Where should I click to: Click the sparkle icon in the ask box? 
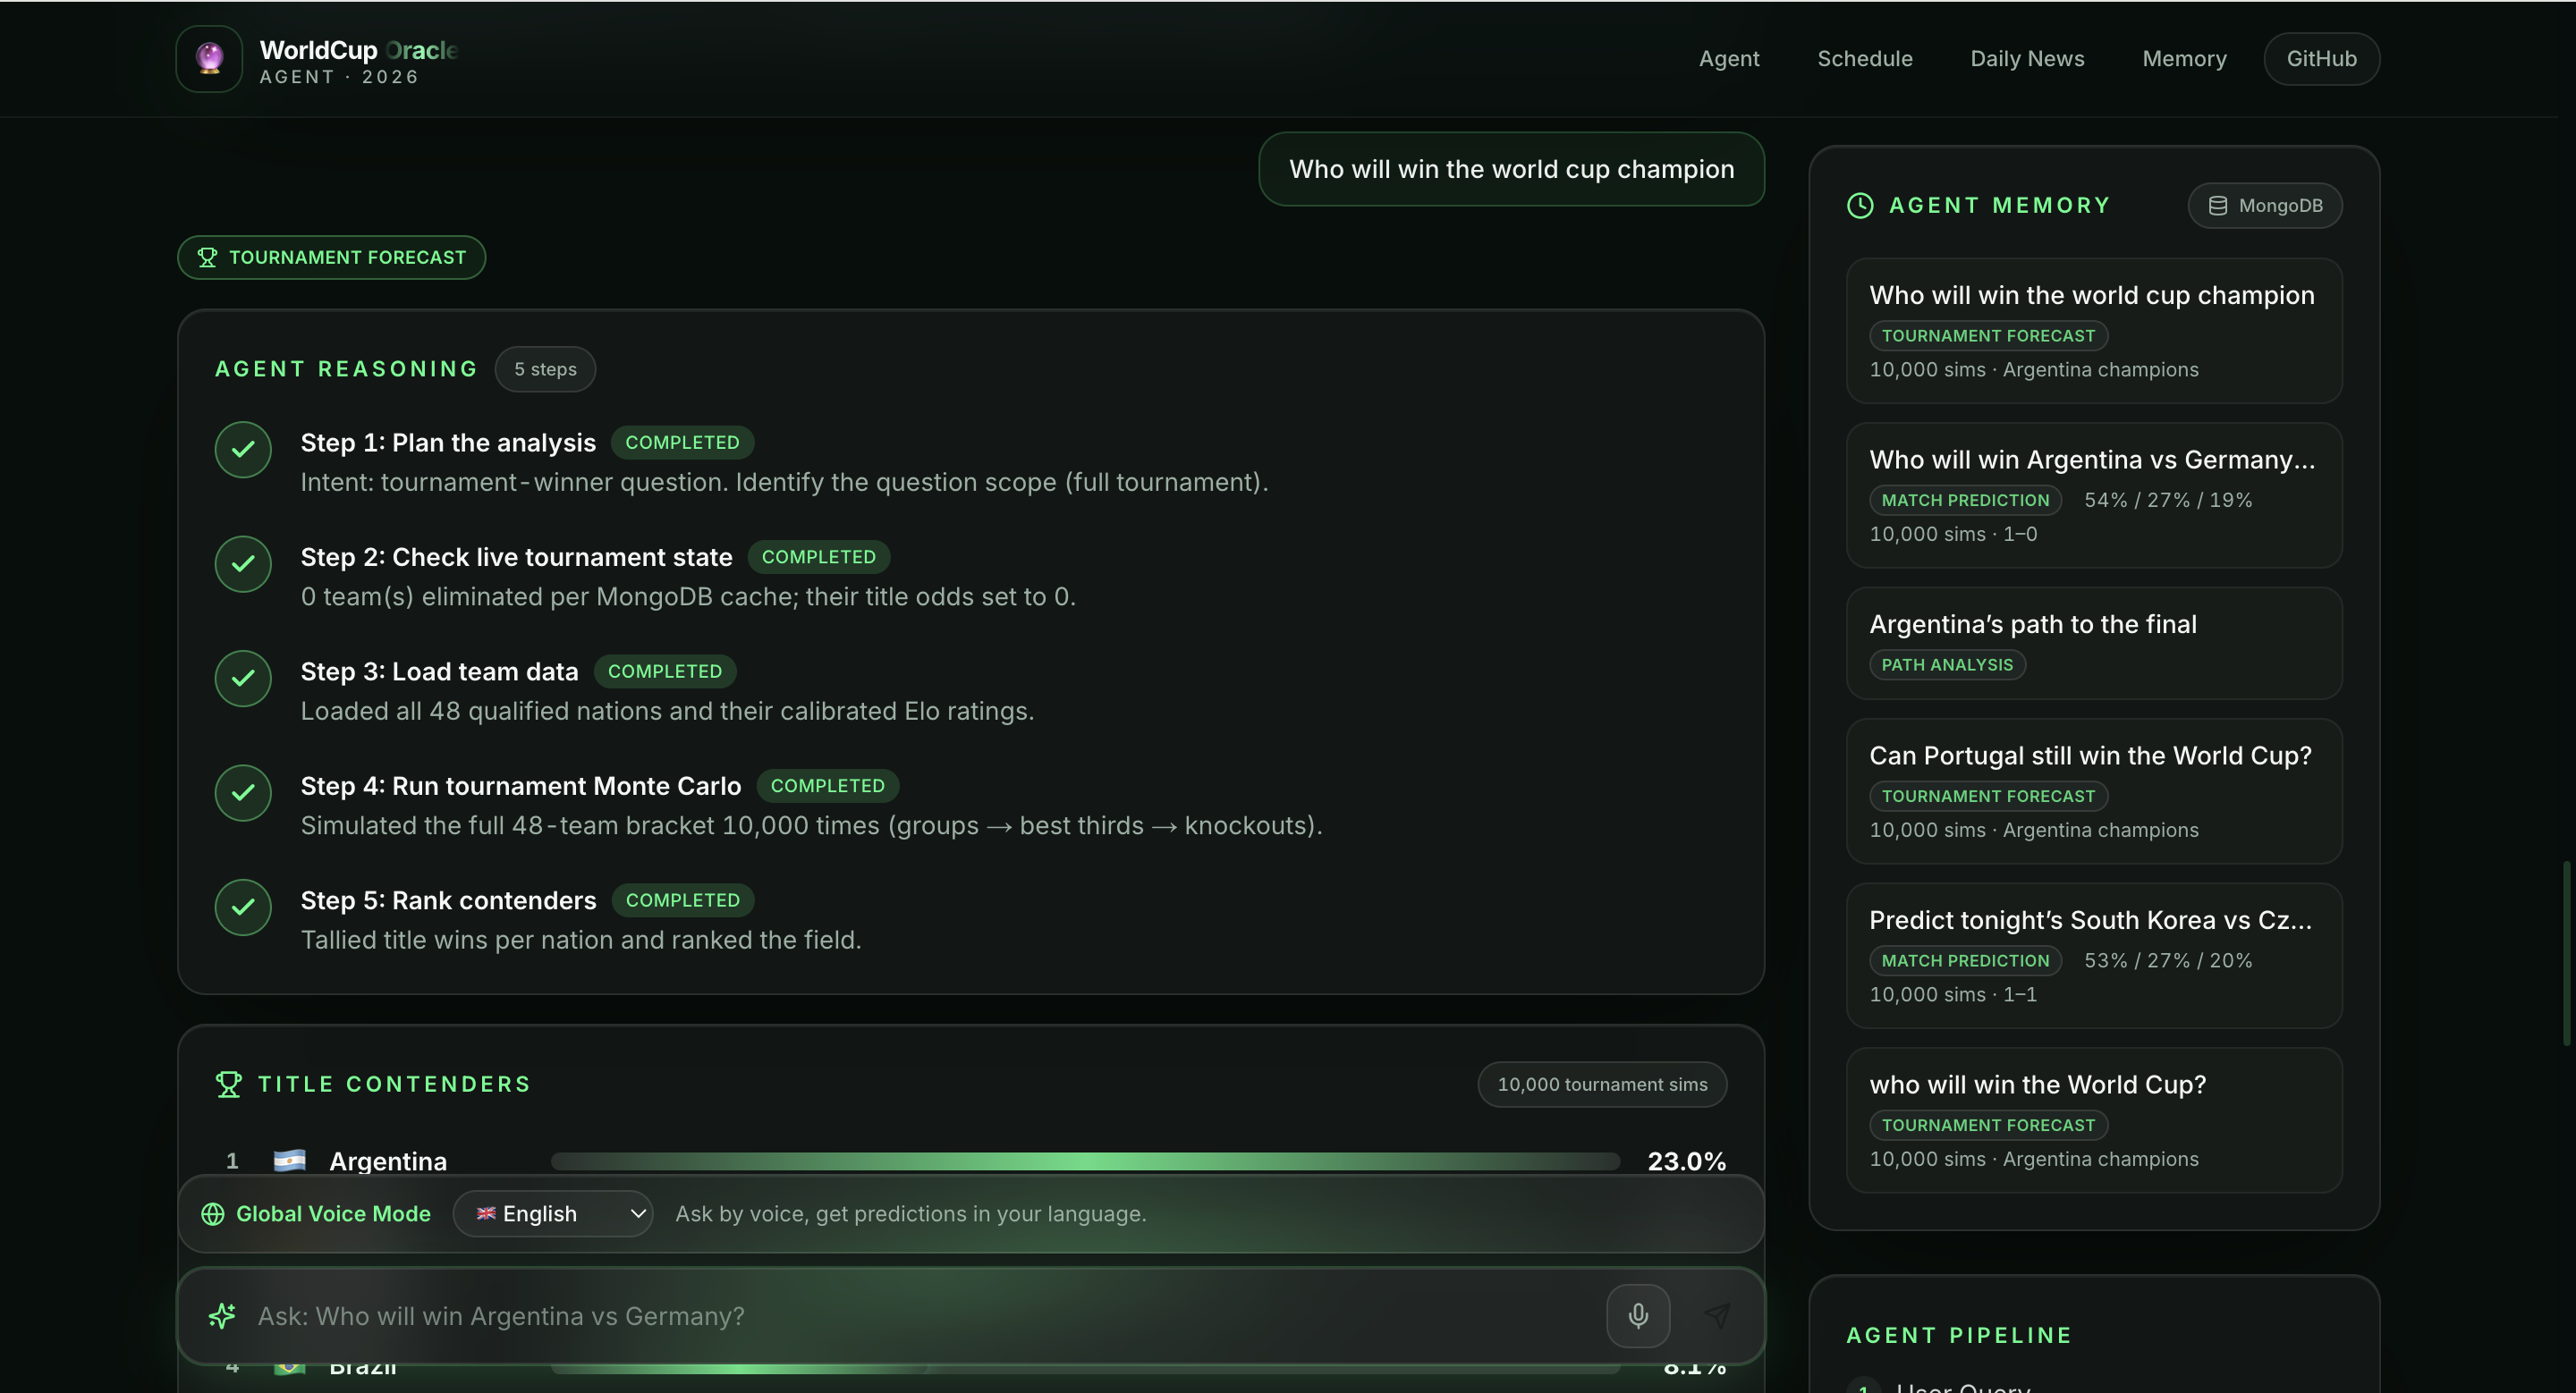pos(222,1315)
